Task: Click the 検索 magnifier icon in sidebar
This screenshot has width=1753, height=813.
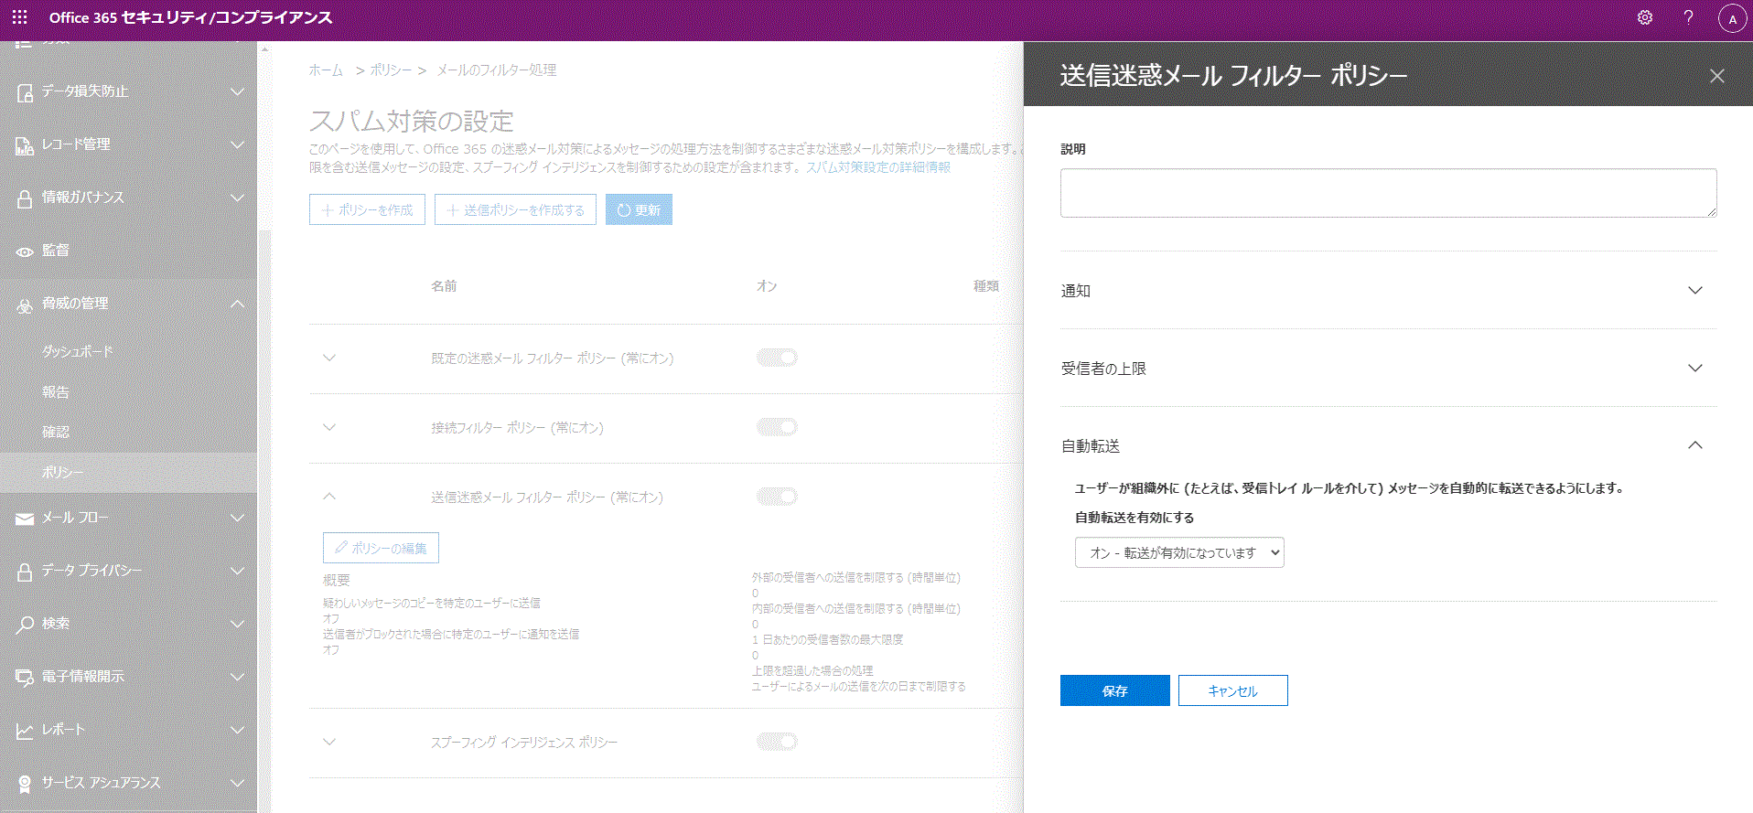Action: click(x=25, y=625)
